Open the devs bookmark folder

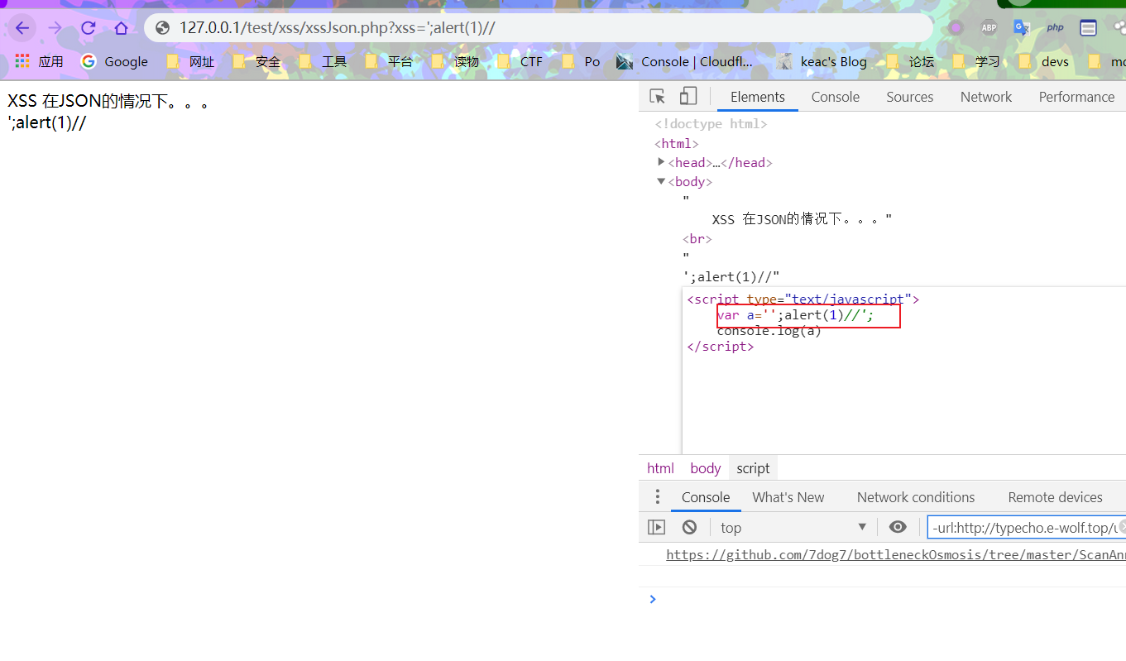1044,61
